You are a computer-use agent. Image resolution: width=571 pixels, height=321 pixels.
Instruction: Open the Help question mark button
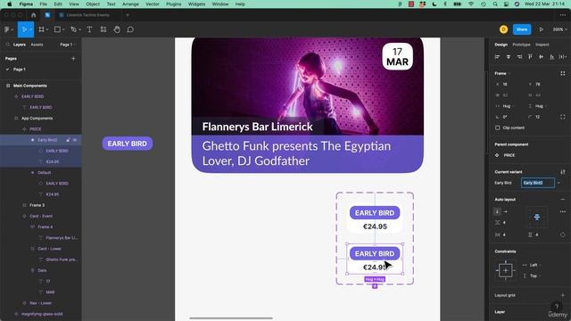point(557,307)
